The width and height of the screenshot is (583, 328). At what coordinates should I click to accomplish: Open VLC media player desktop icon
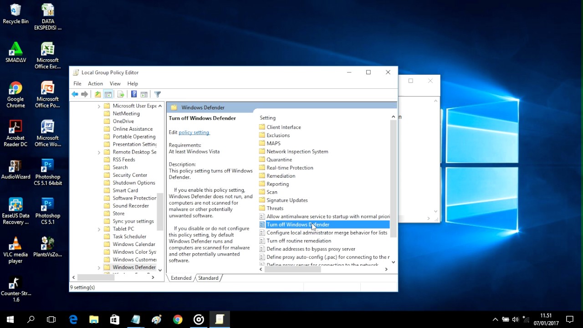tap(15, 250)
